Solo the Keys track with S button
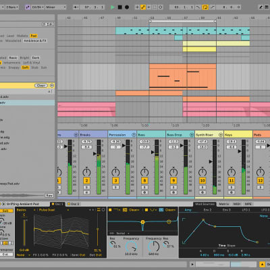The height and width of the screenshot is (270, 270). pos(232,187)
